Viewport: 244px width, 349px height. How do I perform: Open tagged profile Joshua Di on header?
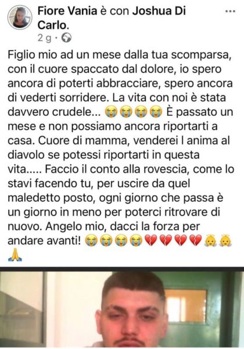pyautogui.click(x=159, y=11)
